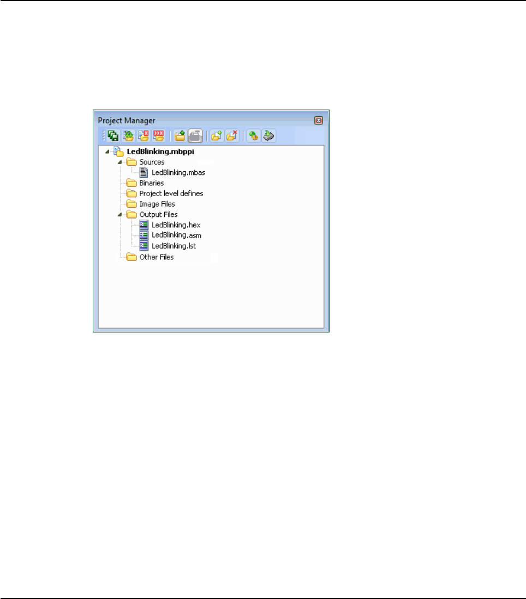Click the Binaries folder icon
Screen dimensions: 526x599
coord(131,183)
